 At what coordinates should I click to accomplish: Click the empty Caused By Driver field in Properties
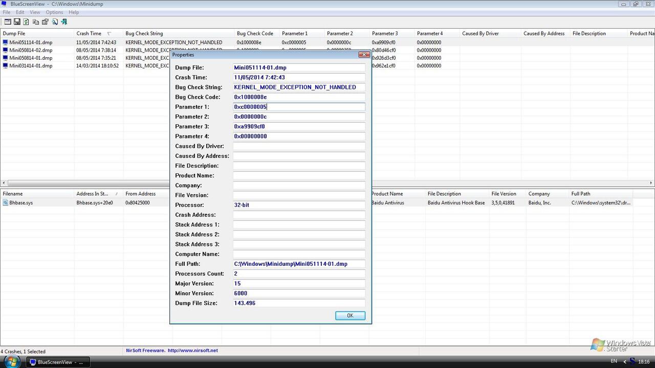pos(299,146)
